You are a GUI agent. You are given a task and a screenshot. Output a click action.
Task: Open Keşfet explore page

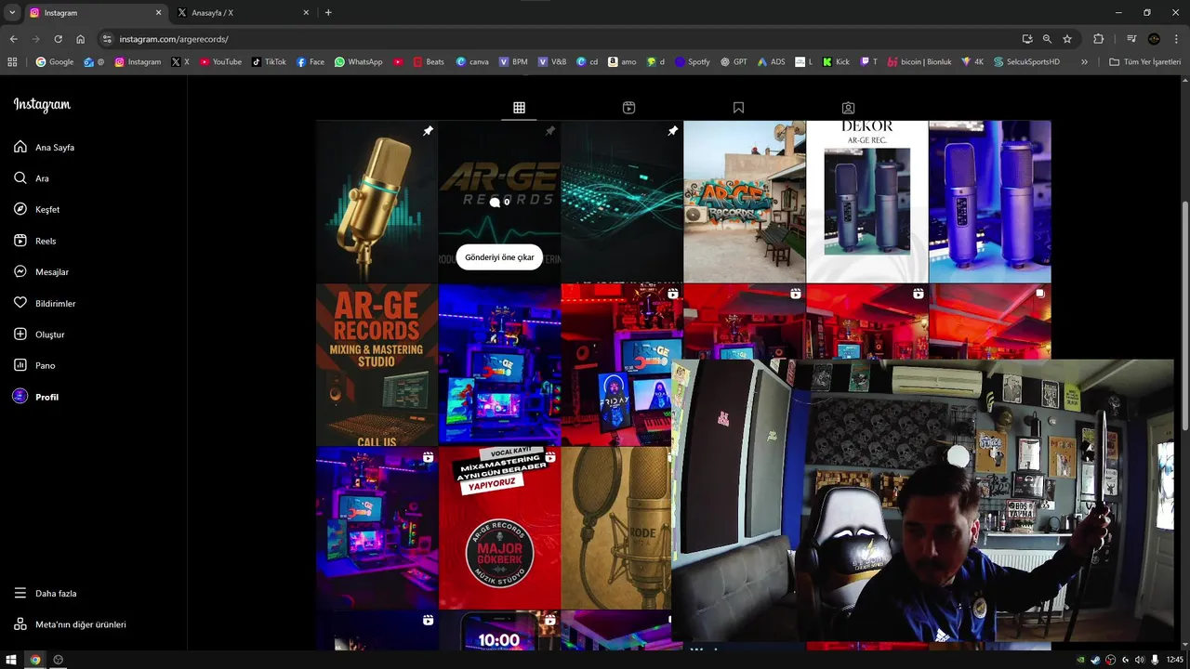[36, 209]
